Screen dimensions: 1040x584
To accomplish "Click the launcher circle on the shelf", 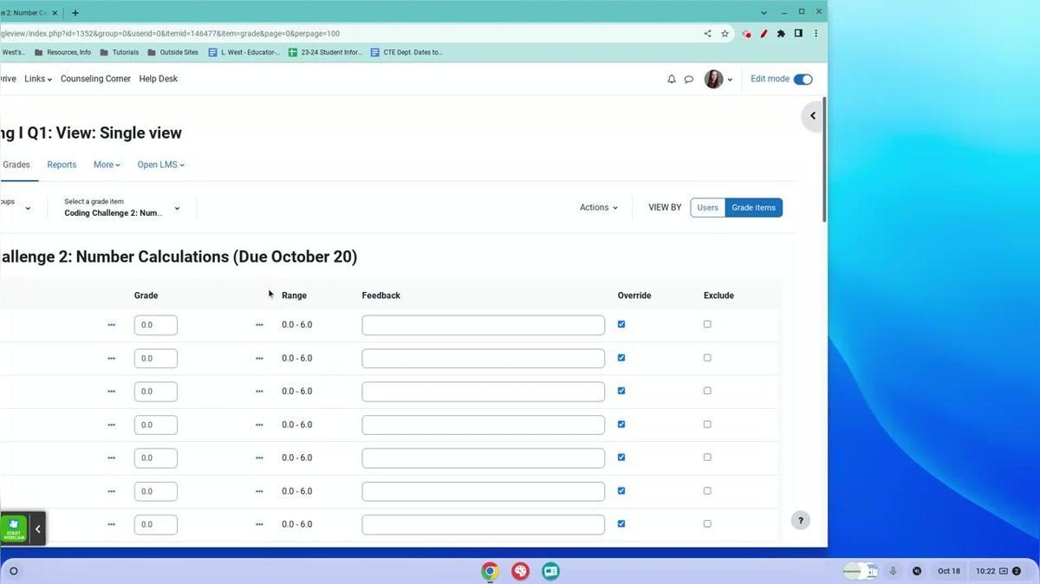I will tap(13, 571).
